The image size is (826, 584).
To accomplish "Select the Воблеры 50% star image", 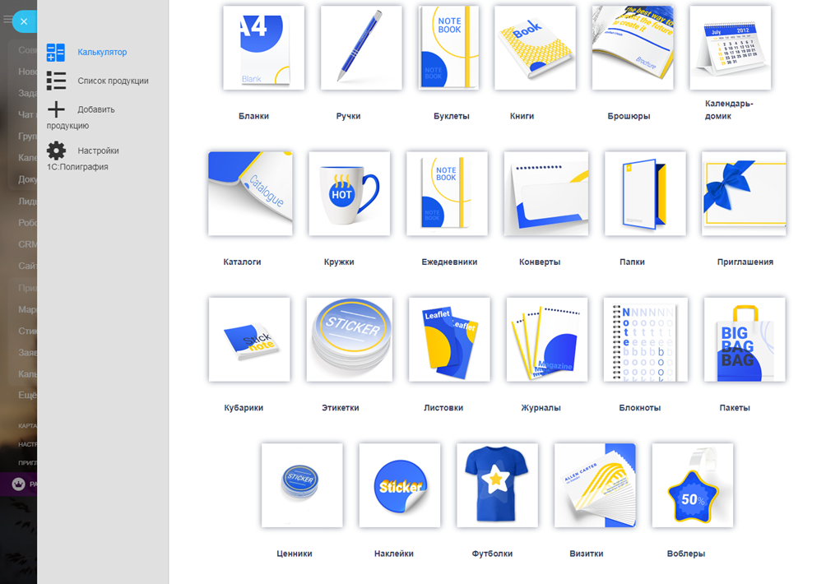I will coord(692,485).
